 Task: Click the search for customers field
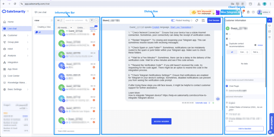[75, 20]
